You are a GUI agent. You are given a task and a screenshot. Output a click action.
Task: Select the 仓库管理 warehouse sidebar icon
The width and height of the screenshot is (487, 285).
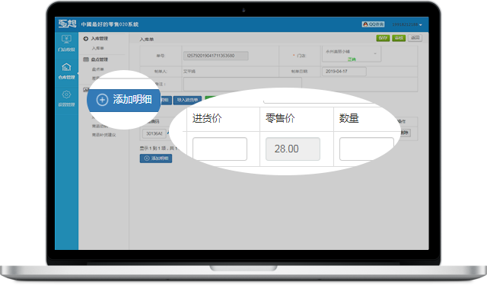(x=66, y=66)
